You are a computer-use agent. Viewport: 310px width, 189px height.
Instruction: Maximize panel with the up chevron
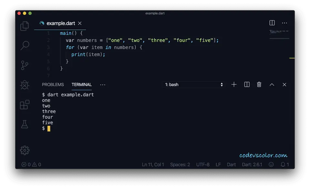[272, 85]
